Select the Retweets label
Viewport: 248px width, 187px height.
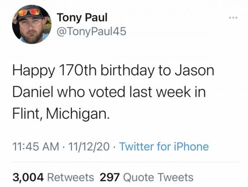click(71, 178)
